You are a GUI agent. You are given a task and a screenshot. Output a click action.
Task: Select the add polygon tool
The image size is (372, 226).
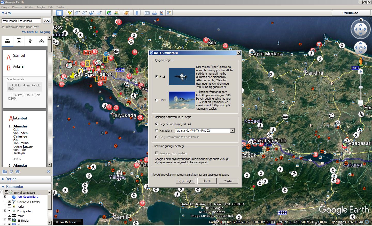click(x=77, y=13)
